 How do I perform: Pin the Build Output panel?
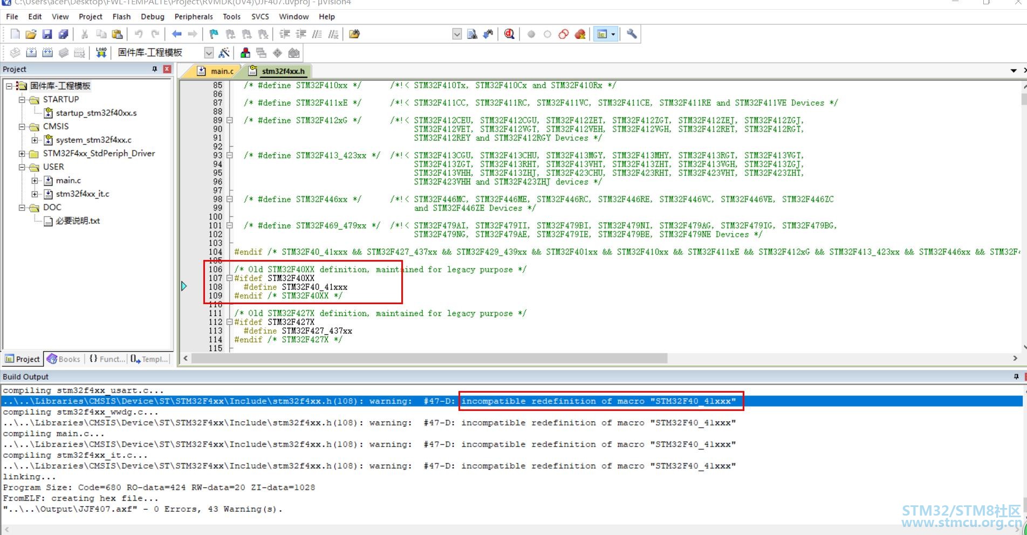point(1016,376)
